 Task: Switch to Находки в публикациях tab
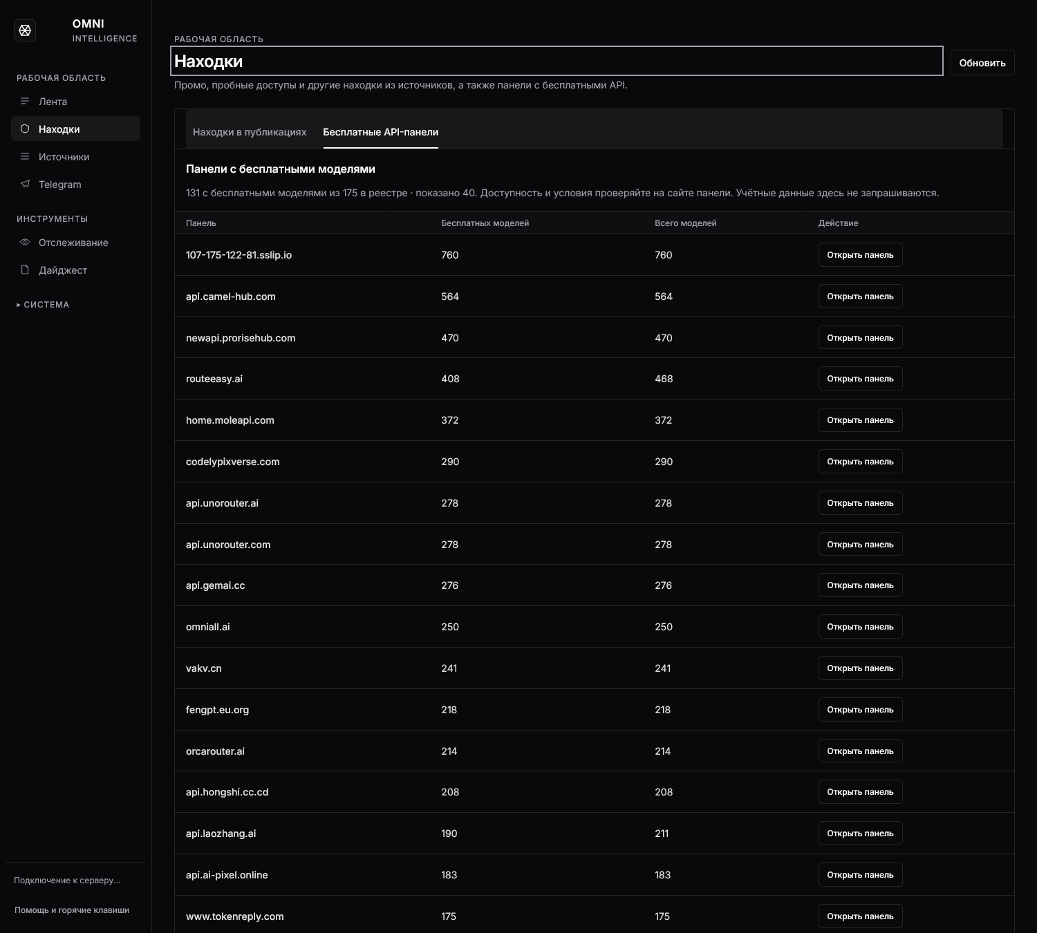(x=250, y=132)
